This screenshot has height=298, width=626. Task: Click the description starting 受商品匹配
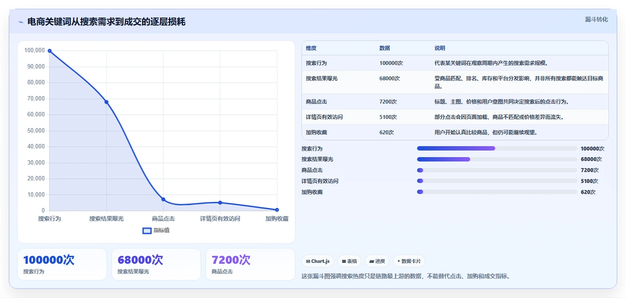[519, 83]
